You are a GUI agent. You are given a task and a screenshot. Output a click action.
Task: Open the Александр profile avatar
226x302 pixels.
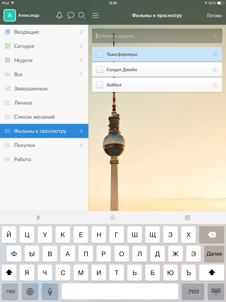pos(10,15)
